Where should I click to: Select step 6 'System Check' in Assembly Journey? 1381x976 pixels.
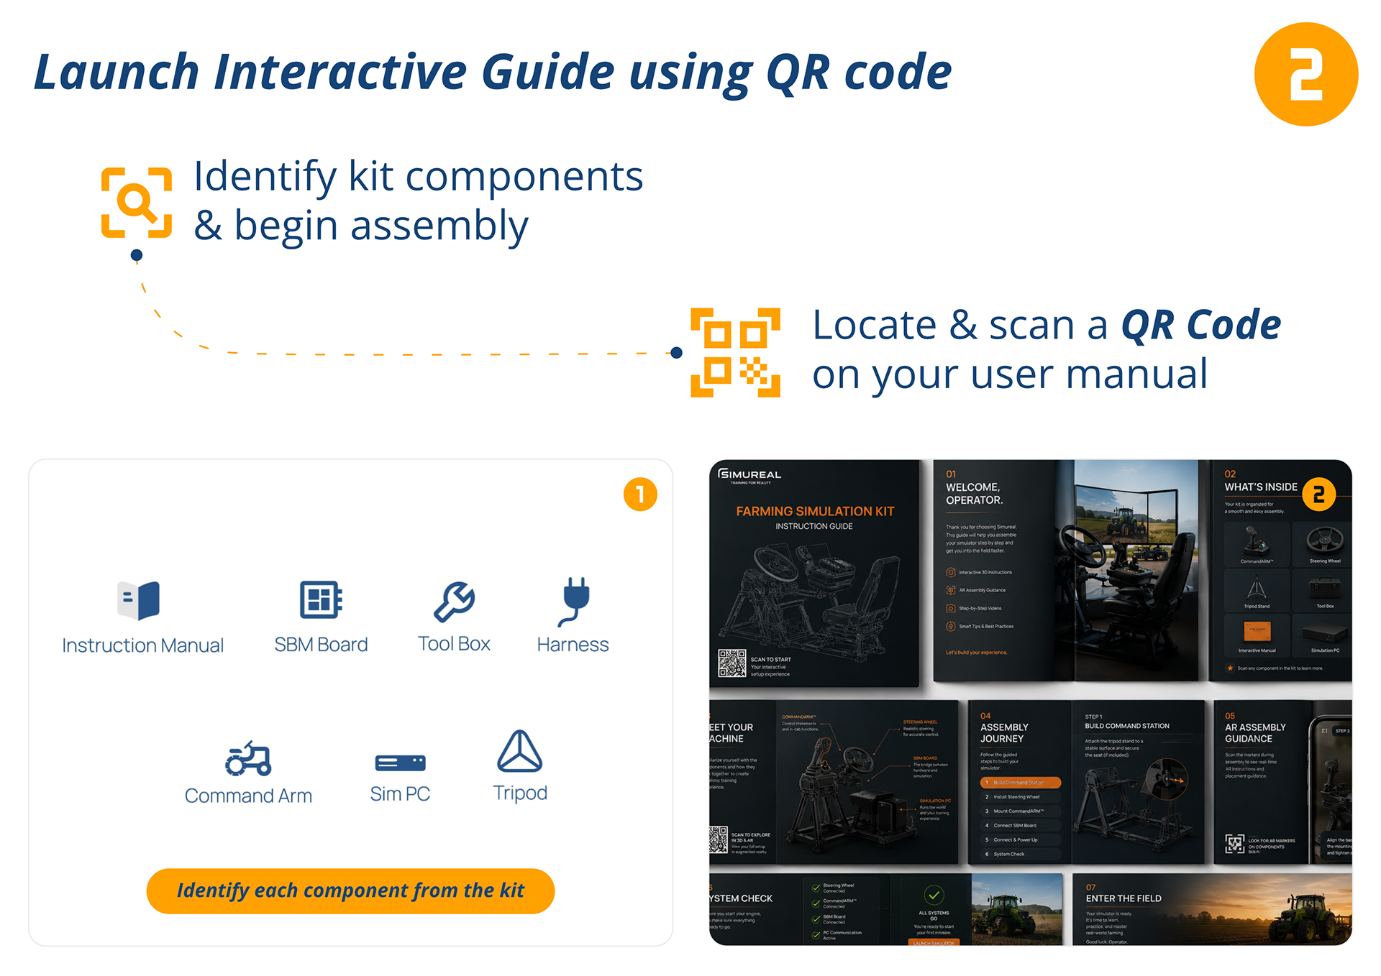[x=1021, y=855]
